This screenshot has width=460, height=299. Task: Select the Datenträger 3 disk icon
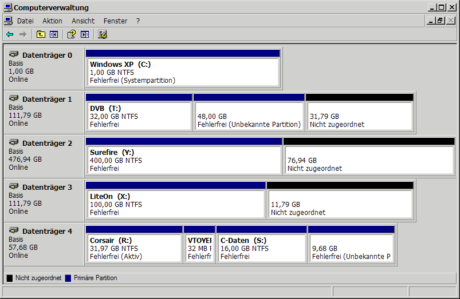(14, 186)
